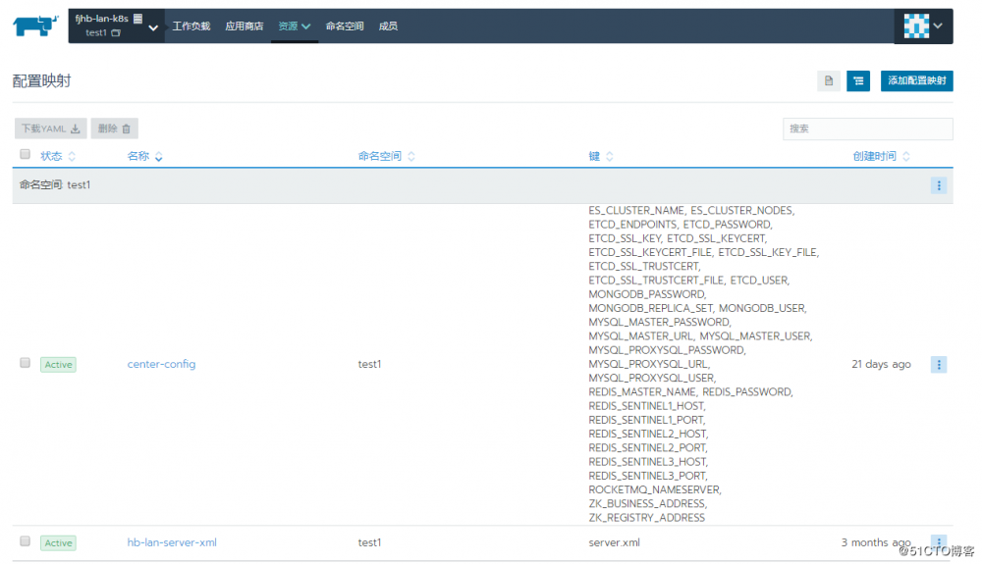Viewport: 982px width, 564px height.
Task: Open actions menu for center-config row
Action: [938, 365]
